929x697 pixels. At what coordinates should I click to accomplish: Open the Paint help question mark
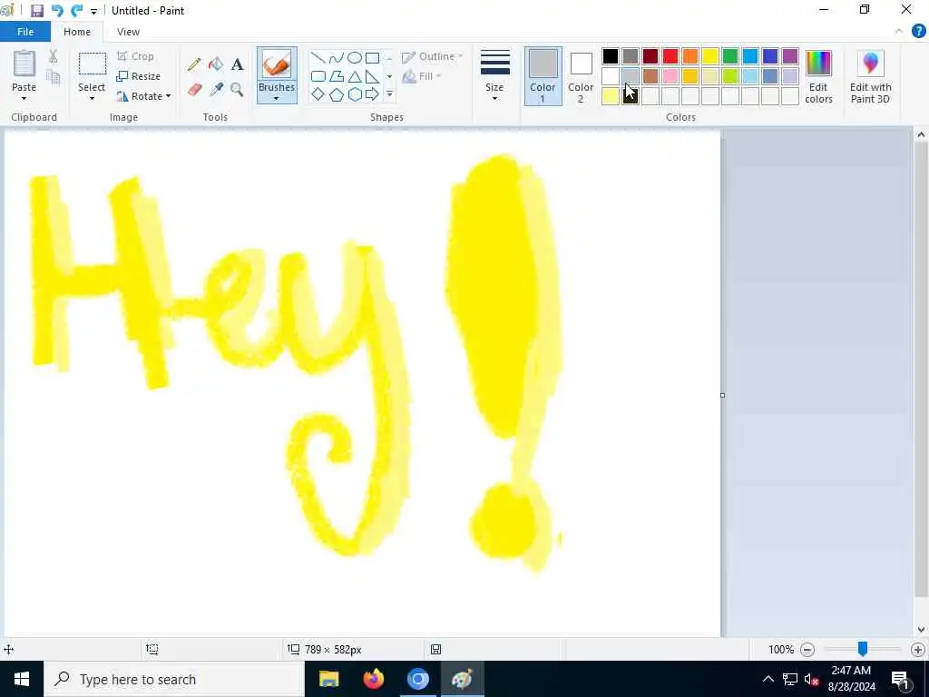click(918, 32)
